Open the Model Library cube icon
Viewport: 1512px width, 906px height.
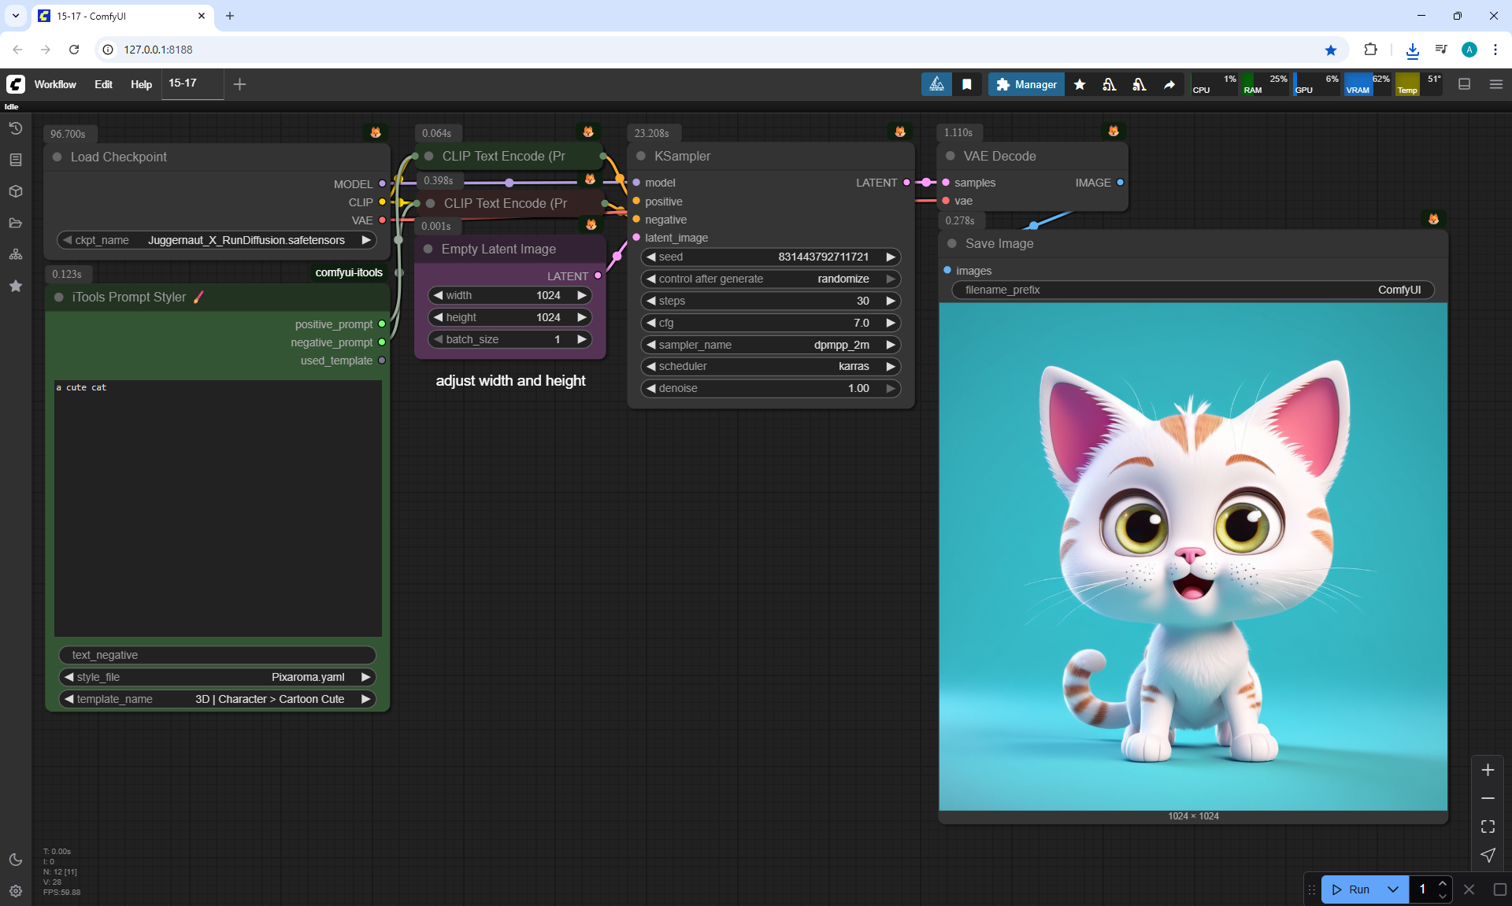pyautogui.click(x=16, y=191)
